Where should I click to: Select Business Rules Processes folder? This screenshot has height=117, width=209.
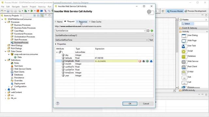point(25,28)
